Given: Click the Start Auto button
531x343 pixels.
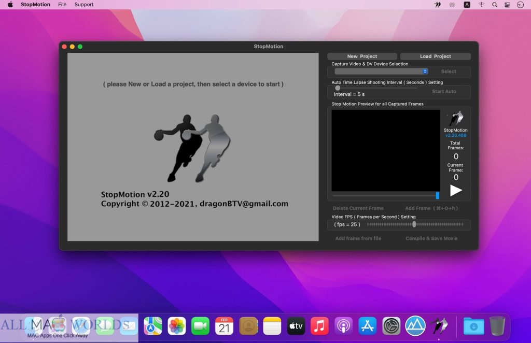Looking at the screenshot, I should (444, 91).
